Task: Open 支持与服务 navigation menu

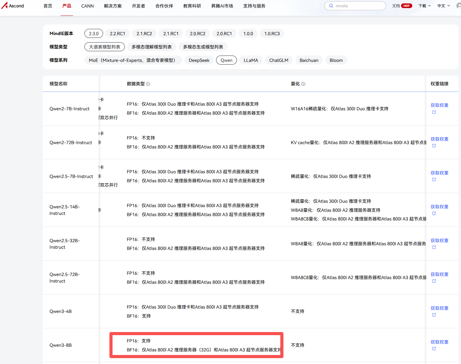Action: point(254,6)
